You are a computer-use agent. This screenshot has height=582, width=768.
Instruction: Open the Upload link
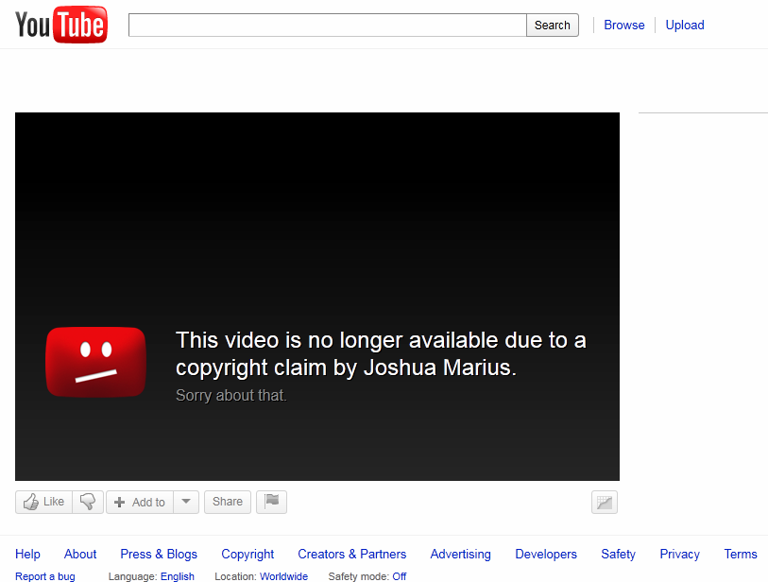tap(685, 25)
